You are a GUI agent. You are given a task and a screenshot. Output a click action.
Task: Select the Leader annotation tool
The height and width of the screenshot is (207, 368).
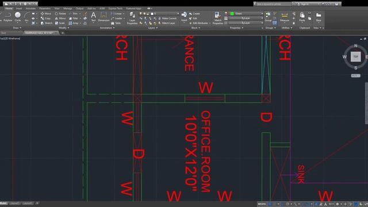(117, 18)
